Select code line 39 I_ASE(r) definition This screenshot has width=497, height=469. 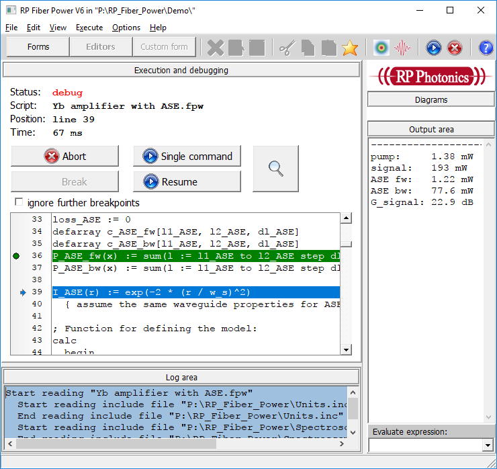coord(196,292)
